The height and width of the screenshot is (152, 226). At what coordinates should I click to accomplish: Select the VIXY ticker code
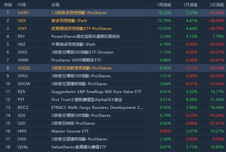pyautogui.click(x=22, y=29)
